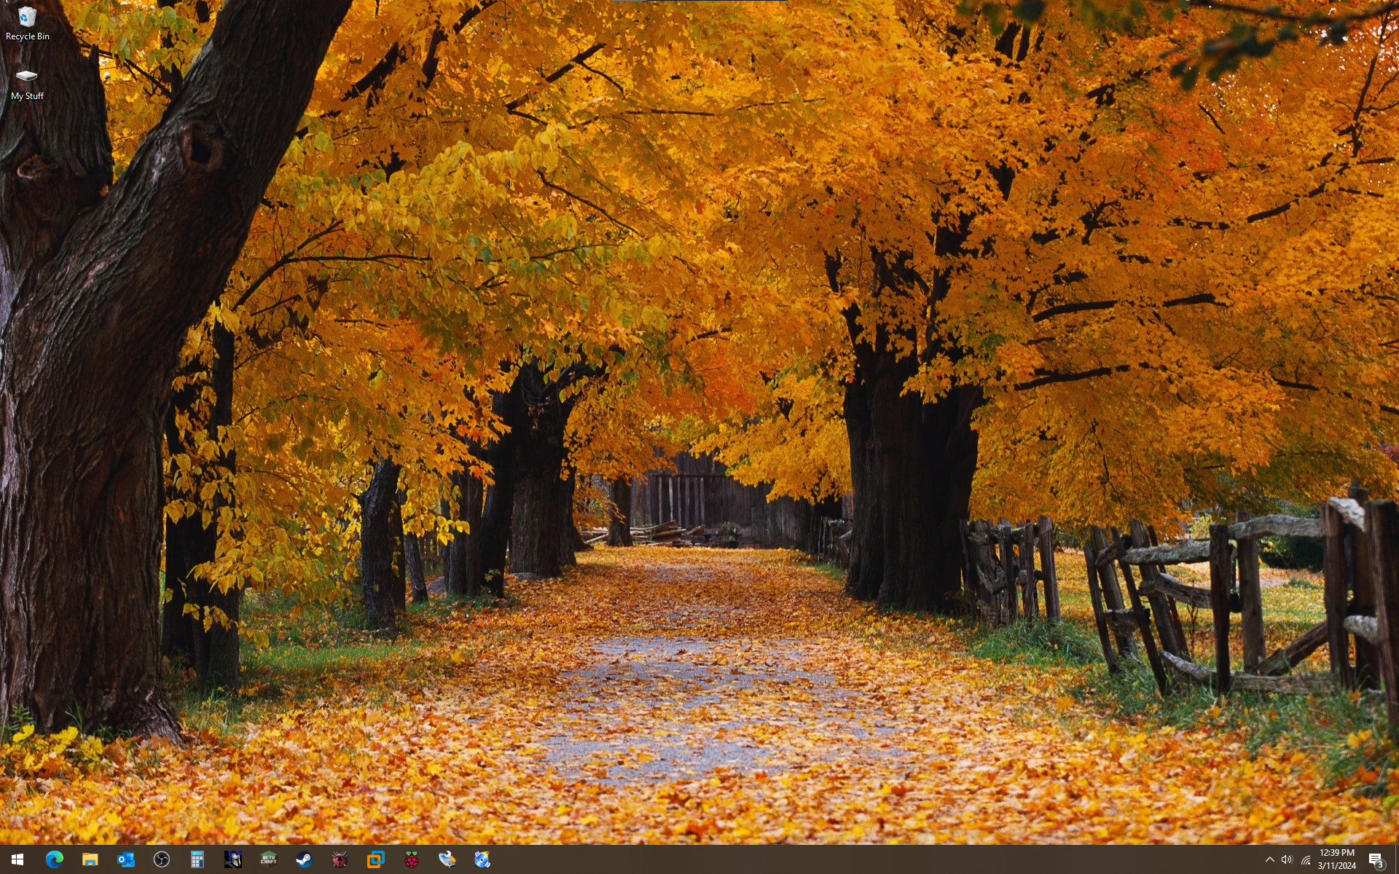
Task: Open the Wi-Fi network flyout
Action: pos(1305,859)
